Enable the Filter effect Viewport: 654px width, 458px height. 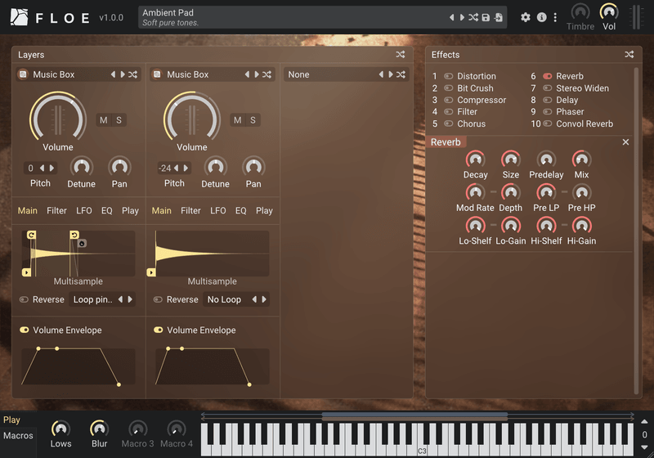point(448,112)
